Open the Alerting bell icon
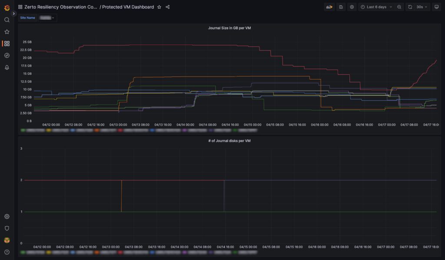The height and width of the screenshot is (260, 445). click(7, 67)
